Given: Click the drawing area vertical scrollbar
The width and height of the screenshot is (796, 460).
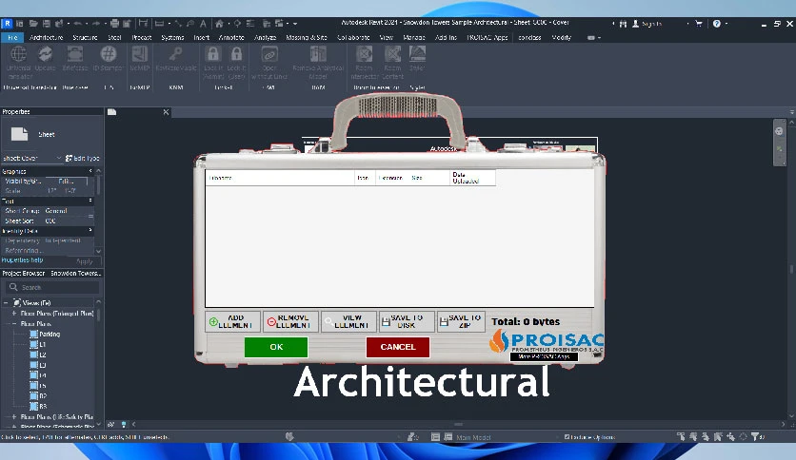Looking at the screenshot, I should coord(791,270).
